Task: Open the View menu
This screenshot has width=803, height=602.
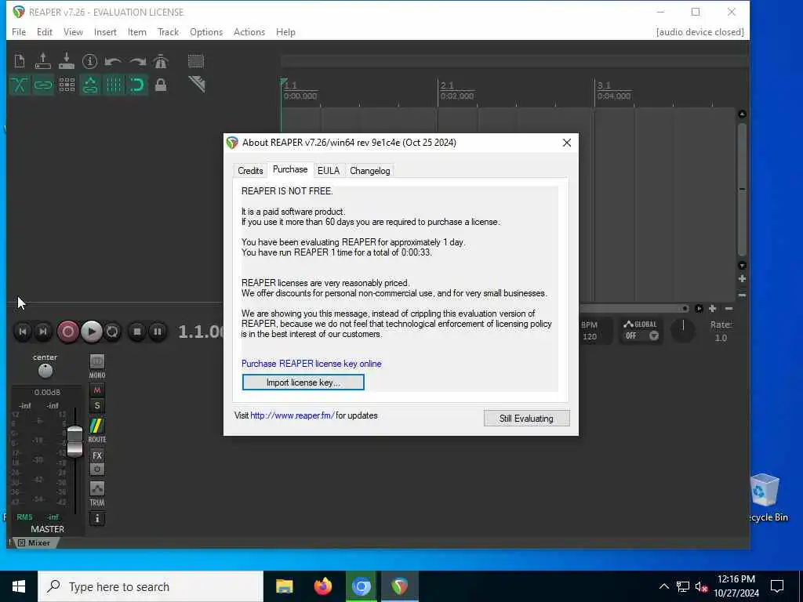Action: click(x=73, y=31)
